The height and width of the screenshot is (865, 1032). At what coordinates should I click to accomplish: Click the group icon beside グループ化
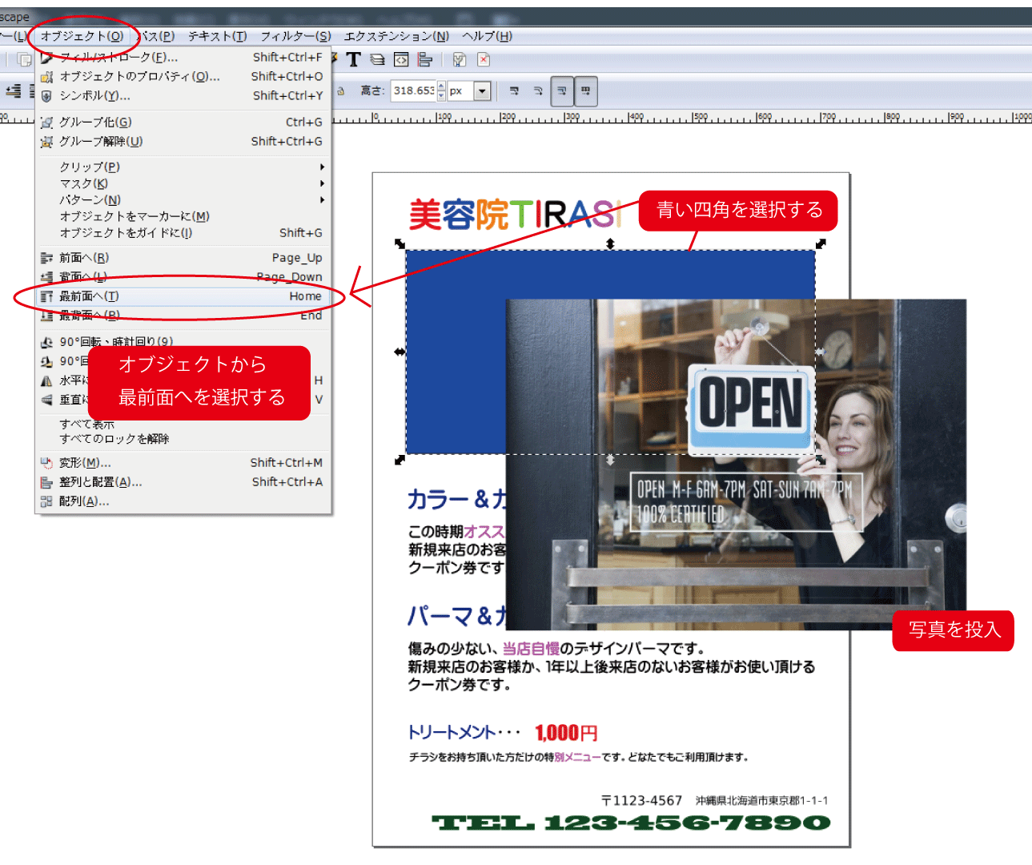pos(46,123)
